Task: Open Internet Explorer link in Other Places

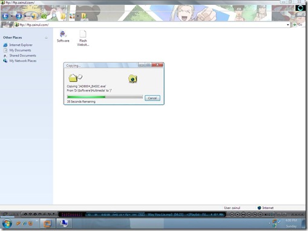Action: (x=21, y=45)
